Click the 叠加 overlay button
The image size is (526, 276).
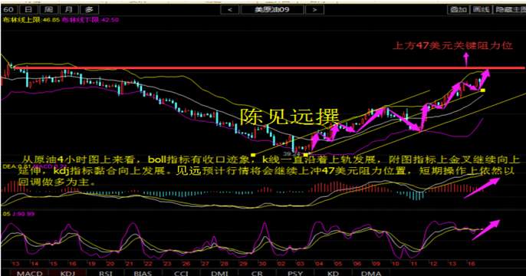coord(459,10)
